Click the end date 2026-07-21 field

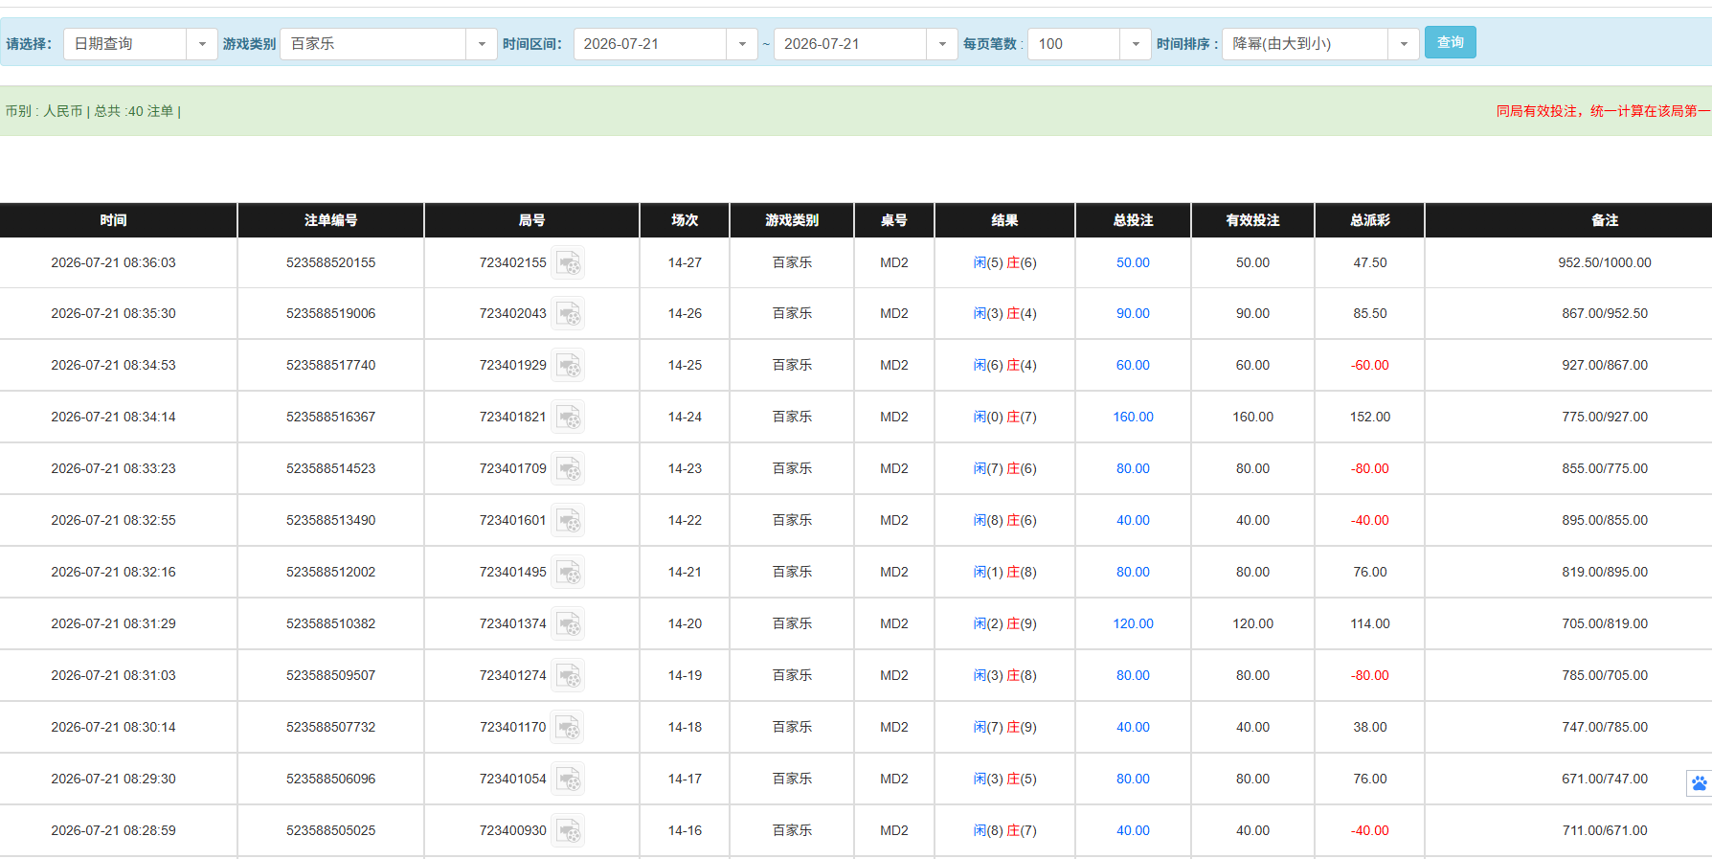pos(850,44)
